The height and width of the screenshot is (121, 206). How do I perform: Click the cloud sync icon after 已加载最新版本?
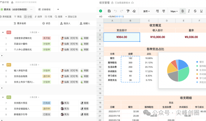tap(132, 3)
